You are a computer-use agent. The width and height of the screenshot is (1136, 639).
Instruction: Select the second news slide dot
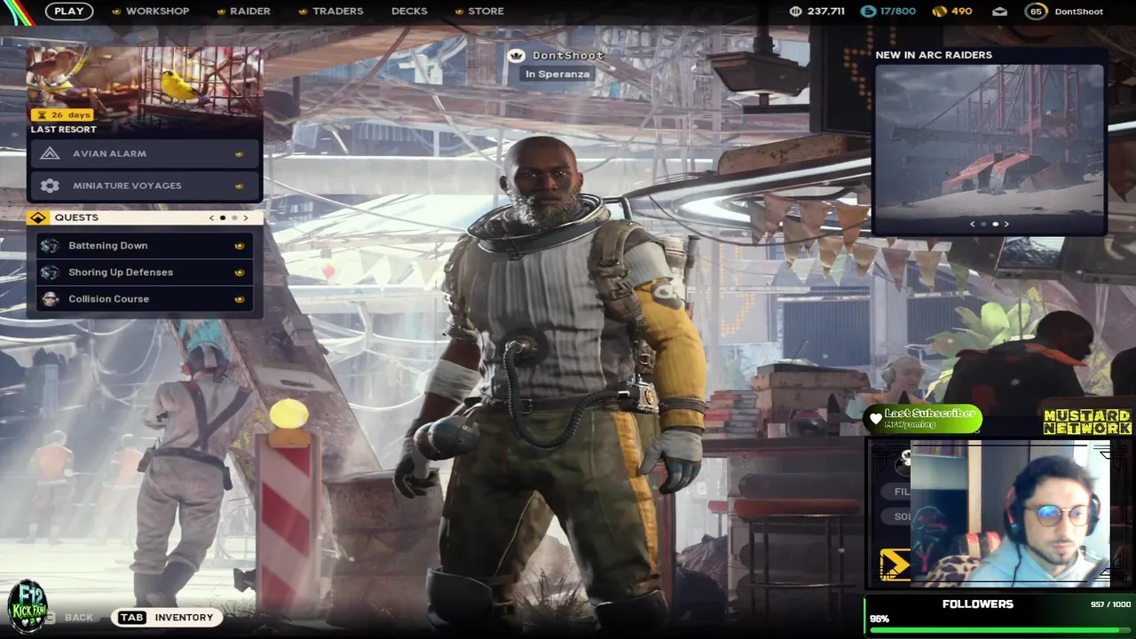click(995, 225)
